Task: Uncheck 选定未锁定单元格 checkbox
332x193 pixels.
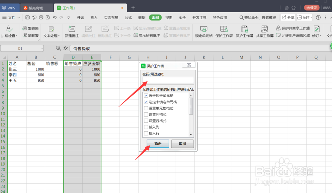Action: pos(146,102)
